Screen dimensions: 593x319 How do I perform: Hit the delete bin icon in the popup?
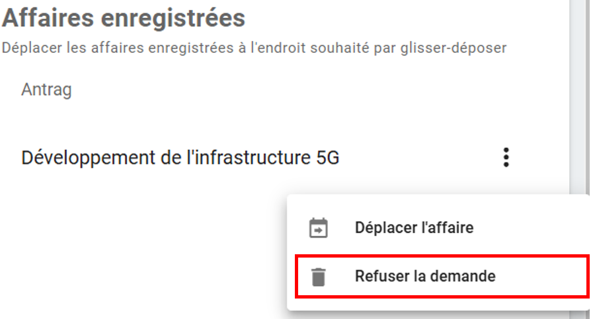coord(319,276)
